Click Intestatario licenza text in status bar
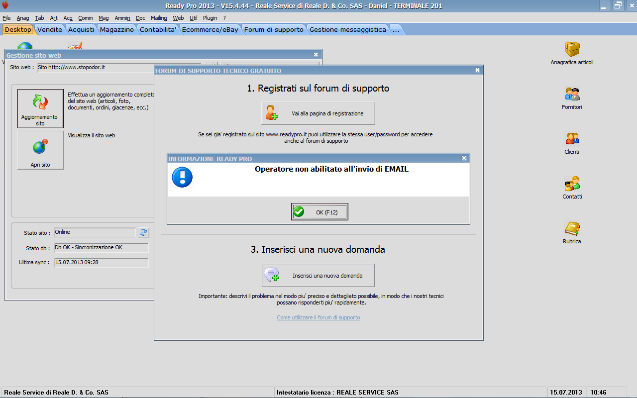This screenshot has height=398, width=637. 337,393
